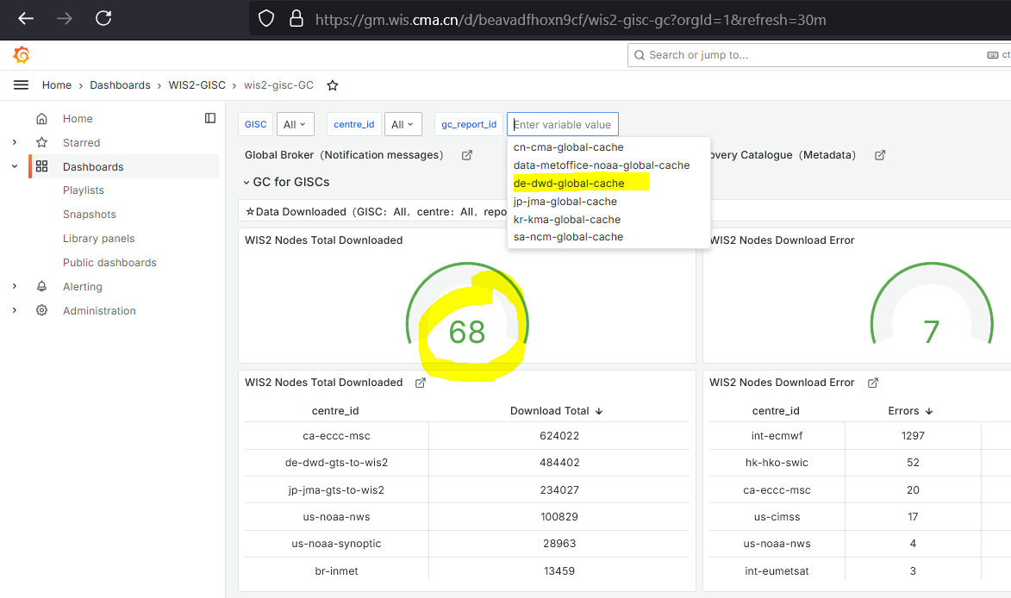Click the 7 download error gauge
This screenshot has width=1011, height=598.
point(931,332)
